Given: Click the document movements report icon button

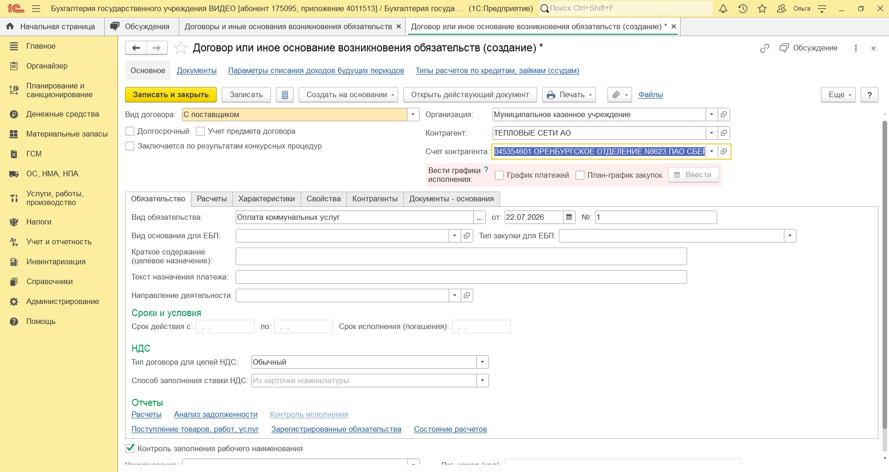Looking at the screenshot, I should pyautogui.click(x=285, y=94).
